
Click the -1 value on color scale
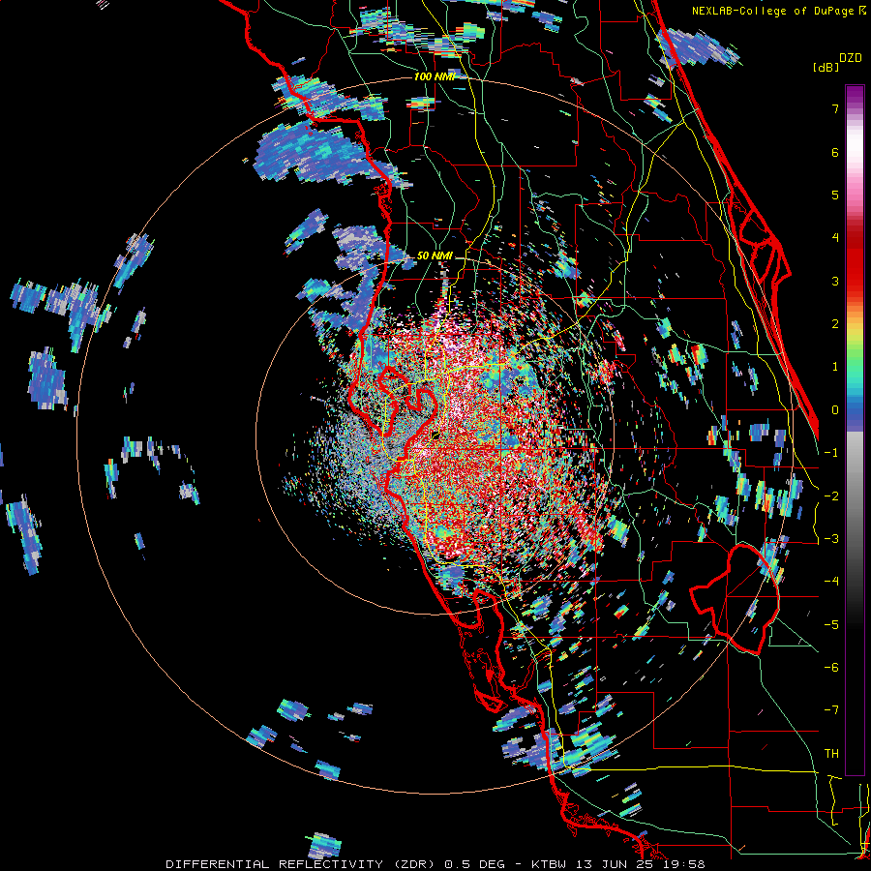[831, 453]
